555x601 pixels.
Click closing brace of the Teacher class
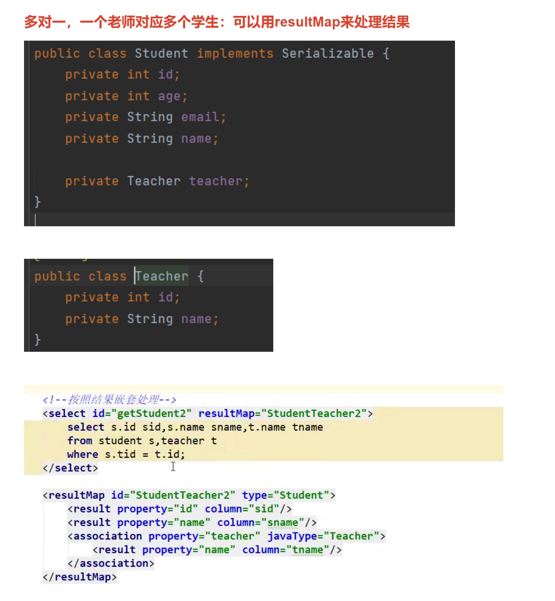[37, 340]
